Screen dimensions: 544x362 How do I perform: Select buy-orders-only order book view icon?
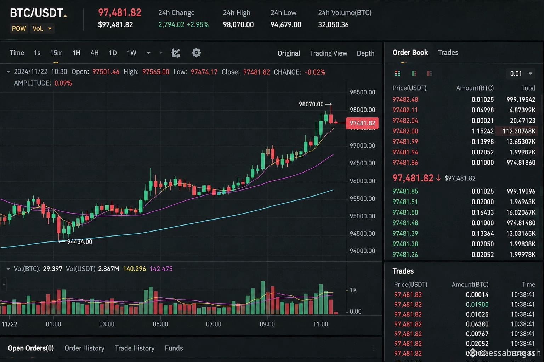(414, 74)
